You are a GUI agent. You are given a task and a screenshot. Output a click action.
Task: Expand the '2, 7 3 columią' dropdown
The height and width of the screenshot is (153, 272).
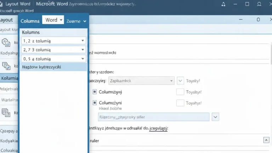click(x=53, y=50)
